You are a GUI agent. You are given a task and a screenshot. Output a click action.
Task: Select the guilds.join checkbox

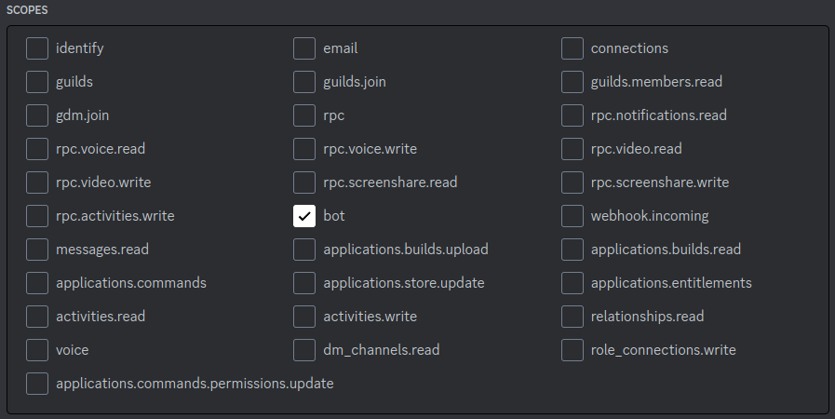click(304, 82)
